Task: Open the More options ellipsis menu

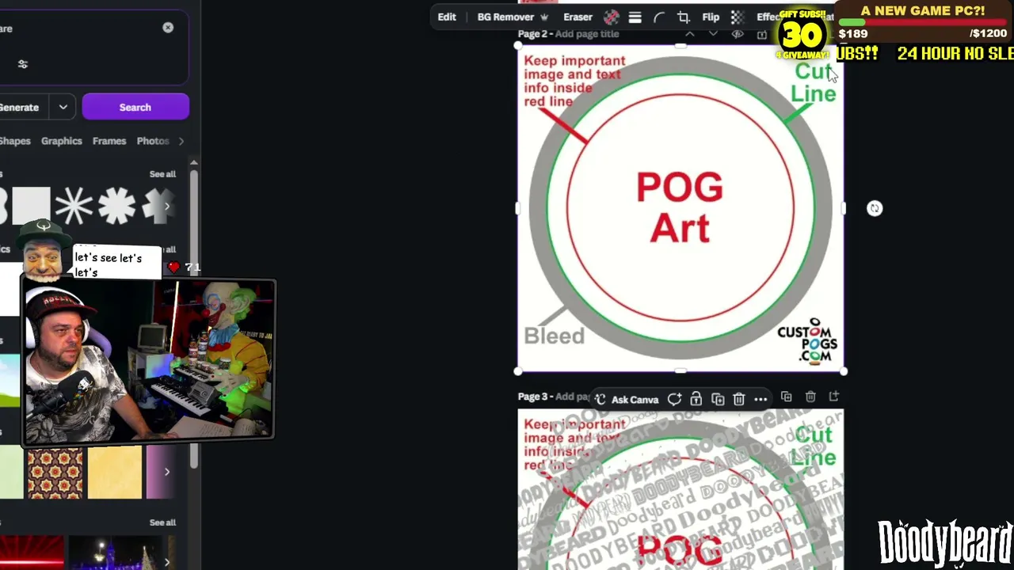Action: (760, 400)
